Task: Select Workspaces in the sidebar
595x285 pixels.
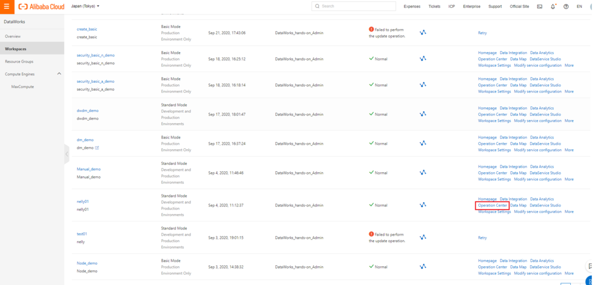Action: pos(32,48)
